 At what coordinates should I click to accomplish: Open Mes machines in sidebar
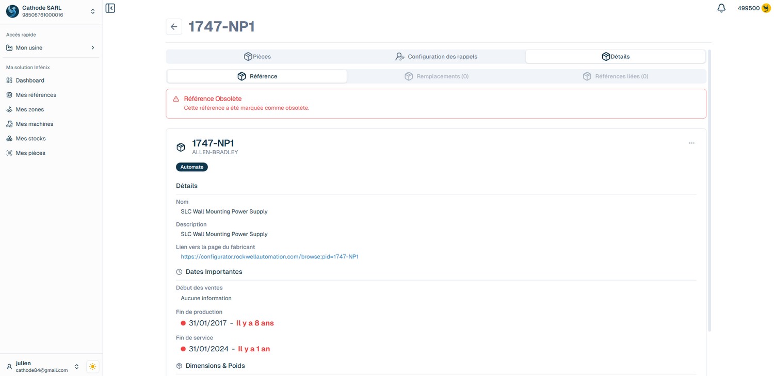[x=34, y=124]
